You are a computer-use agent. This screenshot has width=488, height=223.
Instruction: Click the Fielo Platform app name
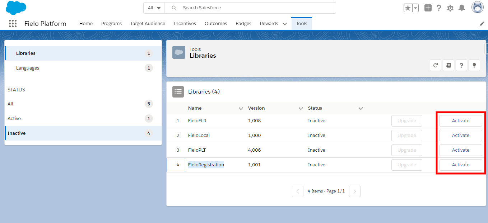[x=45, y=24]
